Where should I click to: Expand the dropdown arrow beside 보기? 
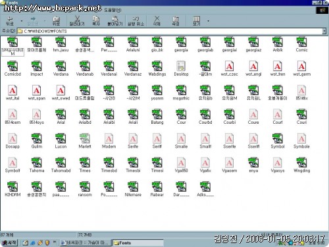208,21
